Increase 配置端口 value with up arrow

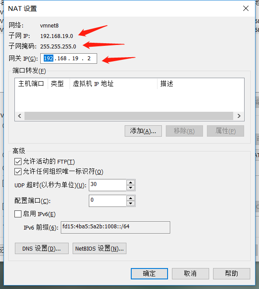131,198
